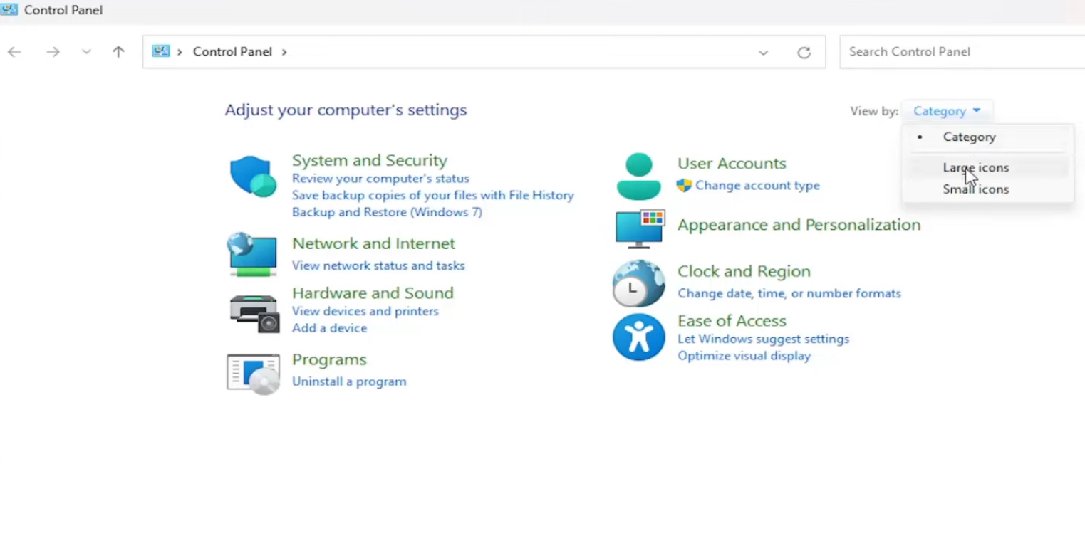Viewport: 1085px width, 553px height.
Task: Click the Control Panel title bar icon
Action: point(9,9)
